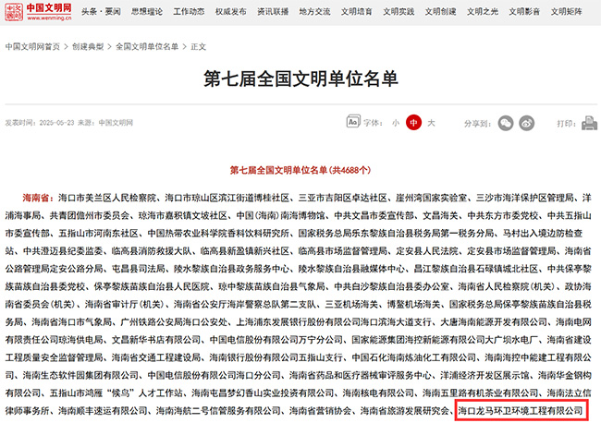601x423 pixels.
Task: Select medium font size 中
Action: coord(414,123)
